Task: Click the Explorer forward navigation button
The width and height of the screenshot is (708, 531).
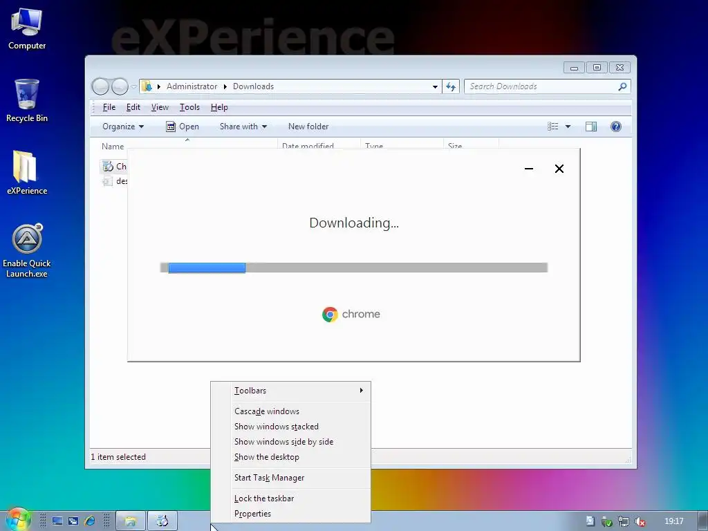Action: pos(120,86)
